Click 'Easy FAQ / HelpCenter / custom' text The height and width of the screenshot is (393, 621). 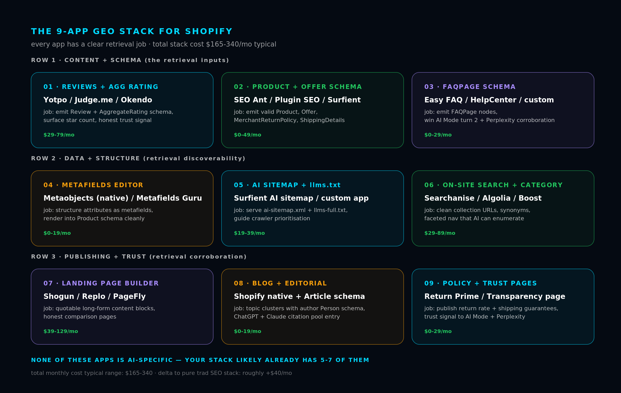[x=489, y=100]
